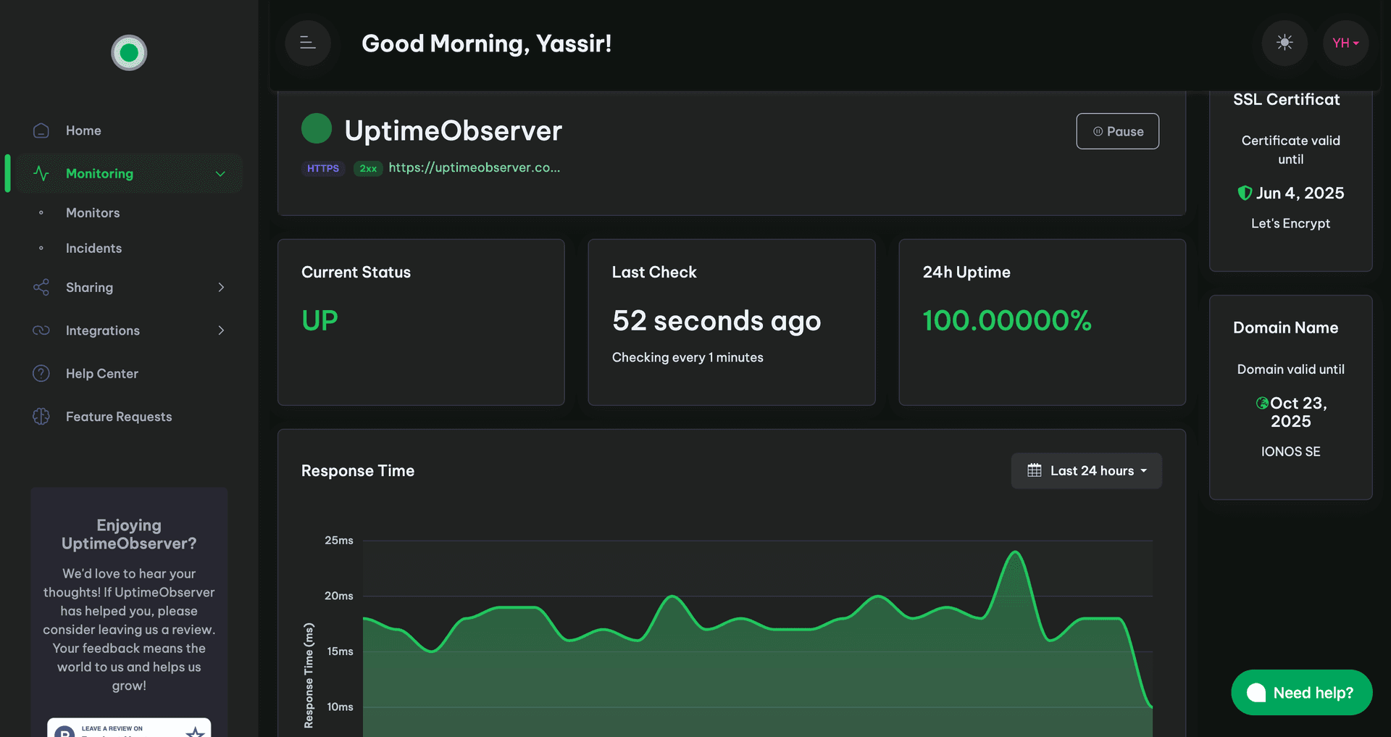Click the Integrations link icon
Image resolution: width=1391 pixels, height=737 pixels.
(x=41, y=330)
